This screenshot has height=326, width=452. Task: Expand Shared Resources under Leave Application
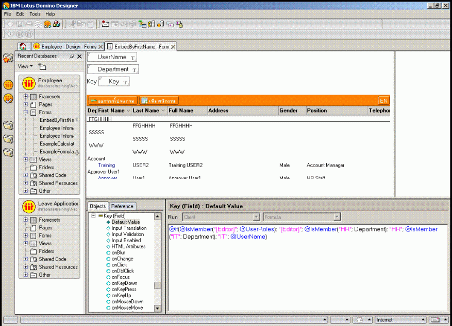tap(26, 267)
